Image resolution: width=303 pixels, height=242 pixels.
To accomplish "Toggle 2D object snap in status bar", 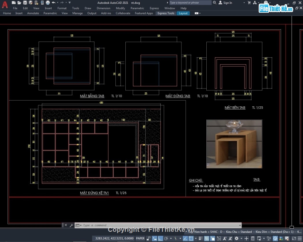I will click(x=191, y=238).
